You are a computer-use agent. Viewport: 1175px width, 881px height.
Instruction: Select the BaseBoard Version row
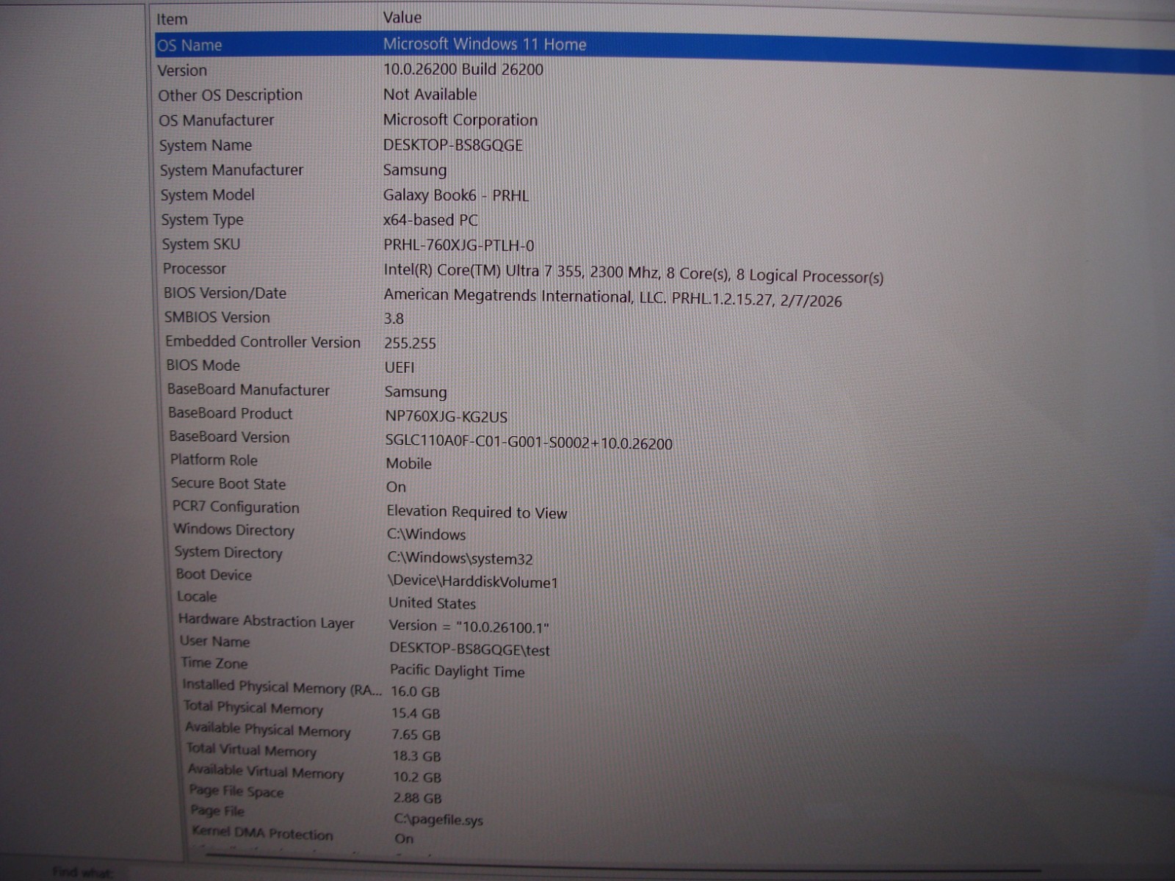click(229, 437)
